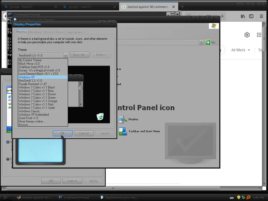Click the keyboard tray icon
Viewport: 268px width, 201px height.
[x=232, y=198]
